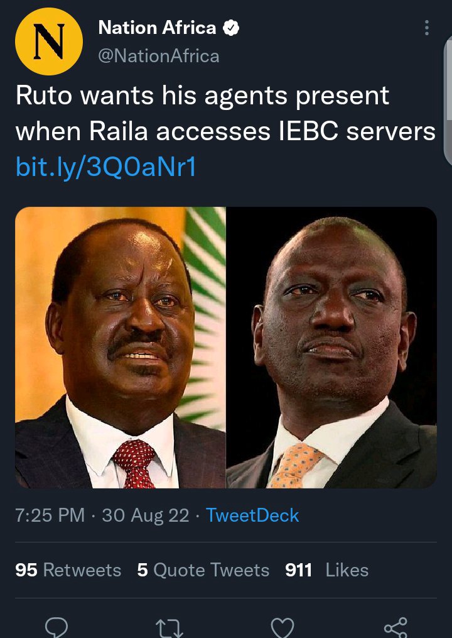The image size is (452, 638).
Task: Open the right photo with orange tie
Action: pos(331,348)
